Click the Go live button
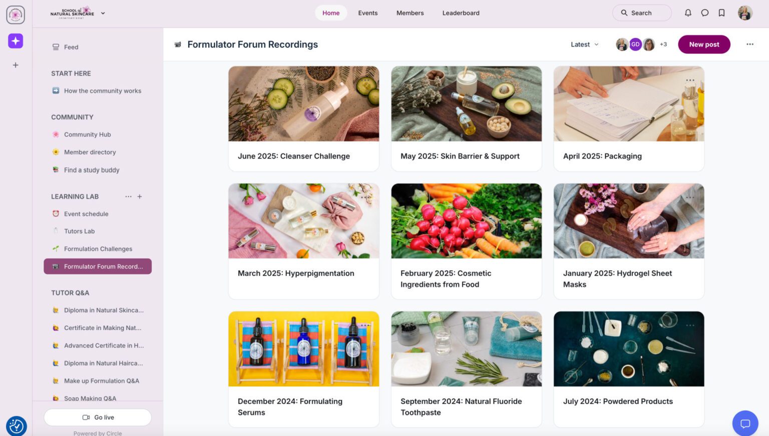This screenshot has height=436, width=769. [x=98, y=417]
